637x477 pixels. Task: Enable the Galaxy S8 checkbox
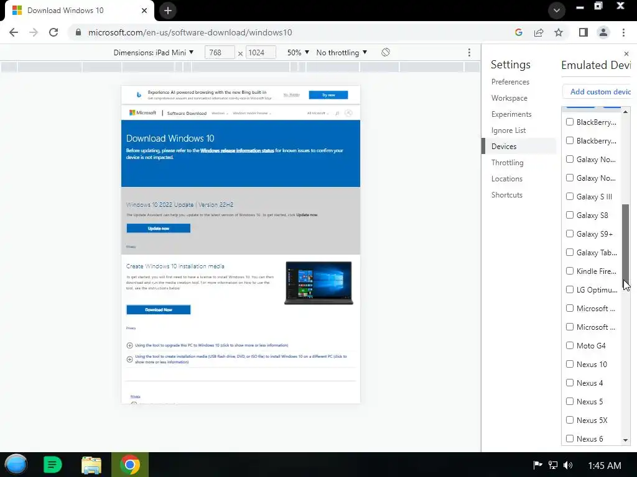(x=570, y=215)
